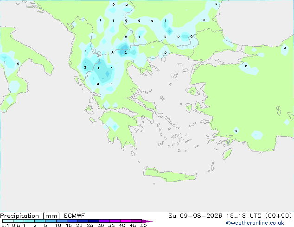
Task: Click the 0.5 to 1 mm legend swatch
Action: tap(19, 221)
